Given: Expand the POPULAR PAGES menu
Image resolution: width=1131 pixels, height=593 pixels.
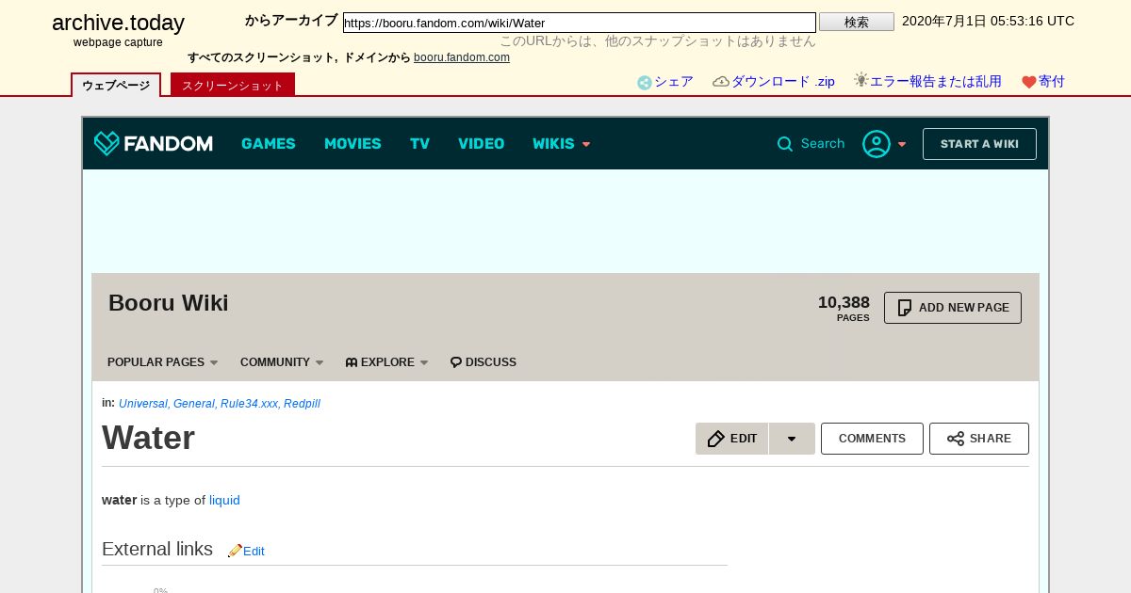Looking at the screenshot, I should (x=162, y=362).
